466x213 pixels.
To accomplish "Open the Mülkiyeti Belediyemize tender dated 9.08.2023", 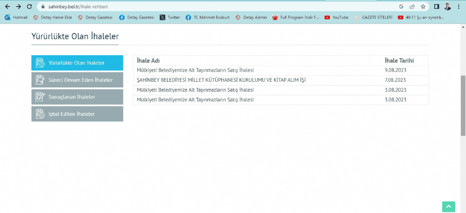I will point(195,70).
